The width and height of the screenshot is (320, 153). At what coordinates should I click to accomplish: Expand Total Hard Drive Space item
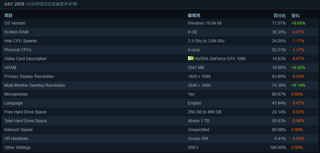pos(25,121)
